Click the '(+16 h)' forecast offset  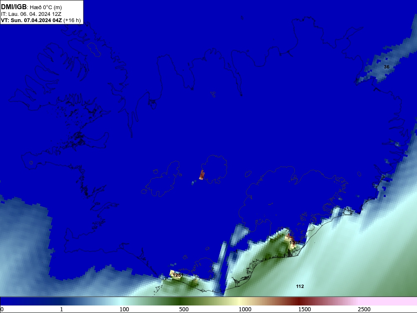72,20
